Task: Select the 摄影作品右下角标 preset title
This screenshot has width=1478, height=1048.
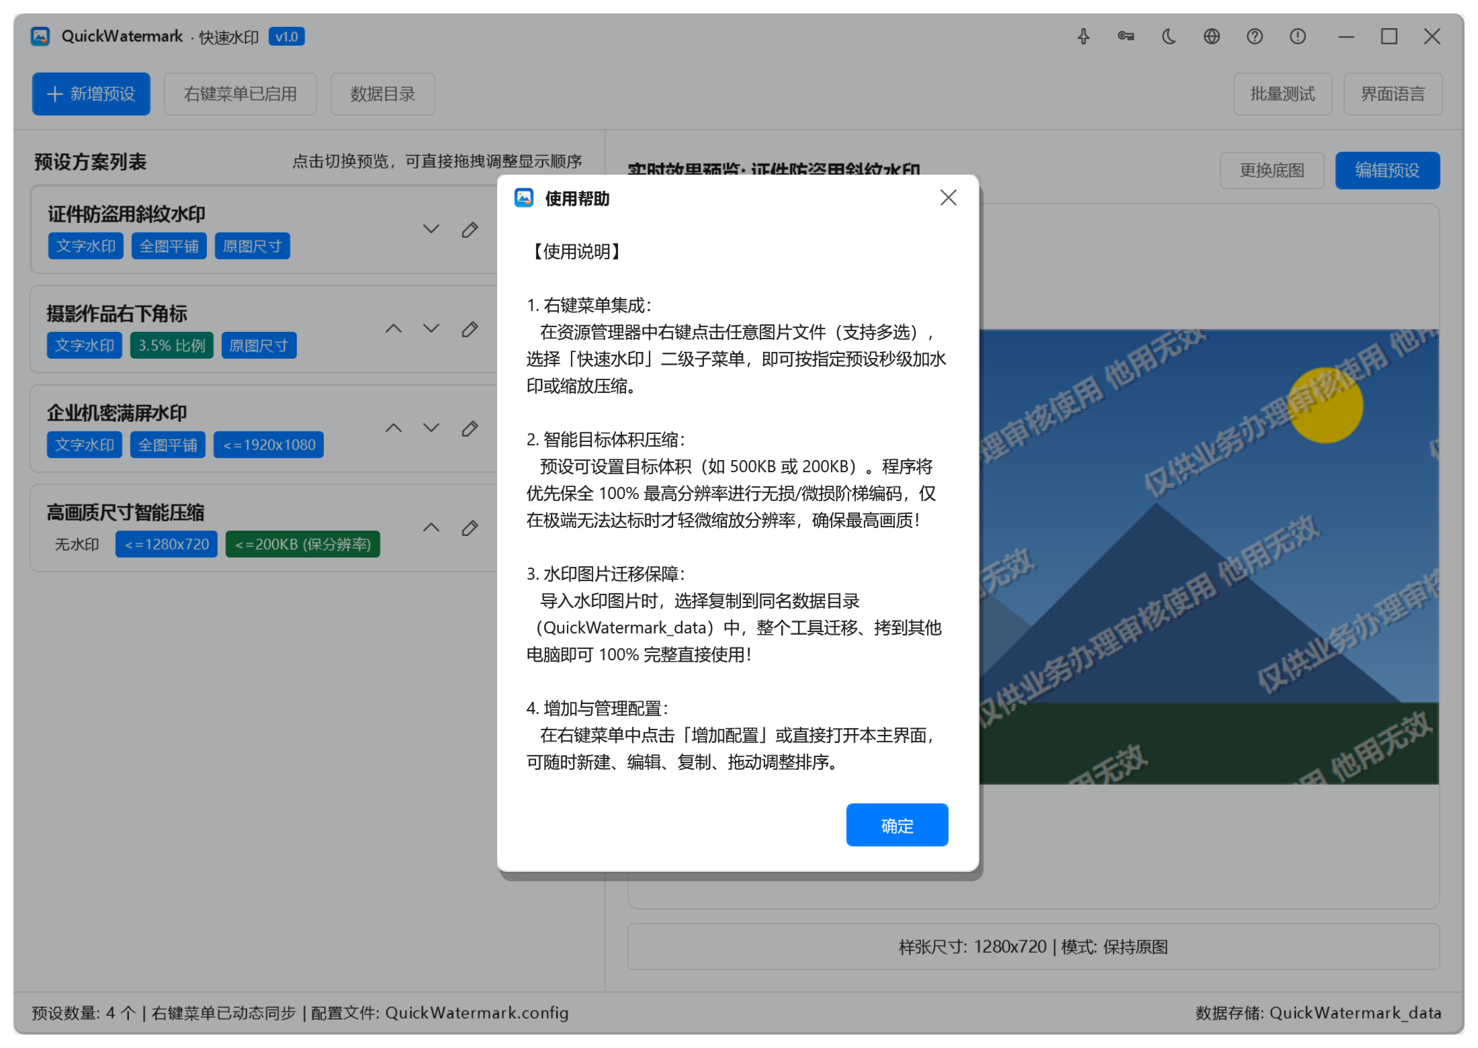Action: 117,314
